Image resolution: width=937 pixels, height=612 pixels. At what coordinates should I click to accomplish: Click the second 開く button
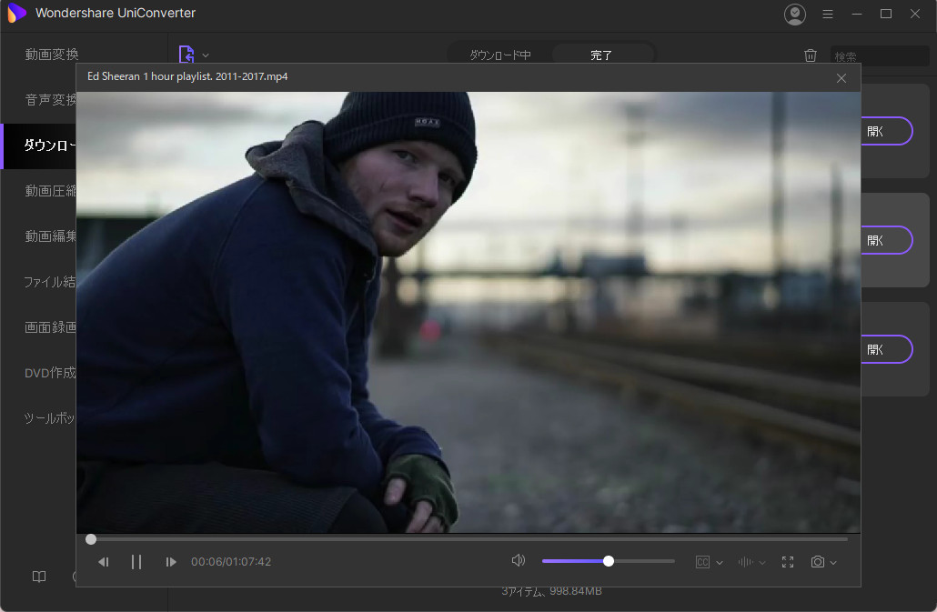(x=887, y=240)
